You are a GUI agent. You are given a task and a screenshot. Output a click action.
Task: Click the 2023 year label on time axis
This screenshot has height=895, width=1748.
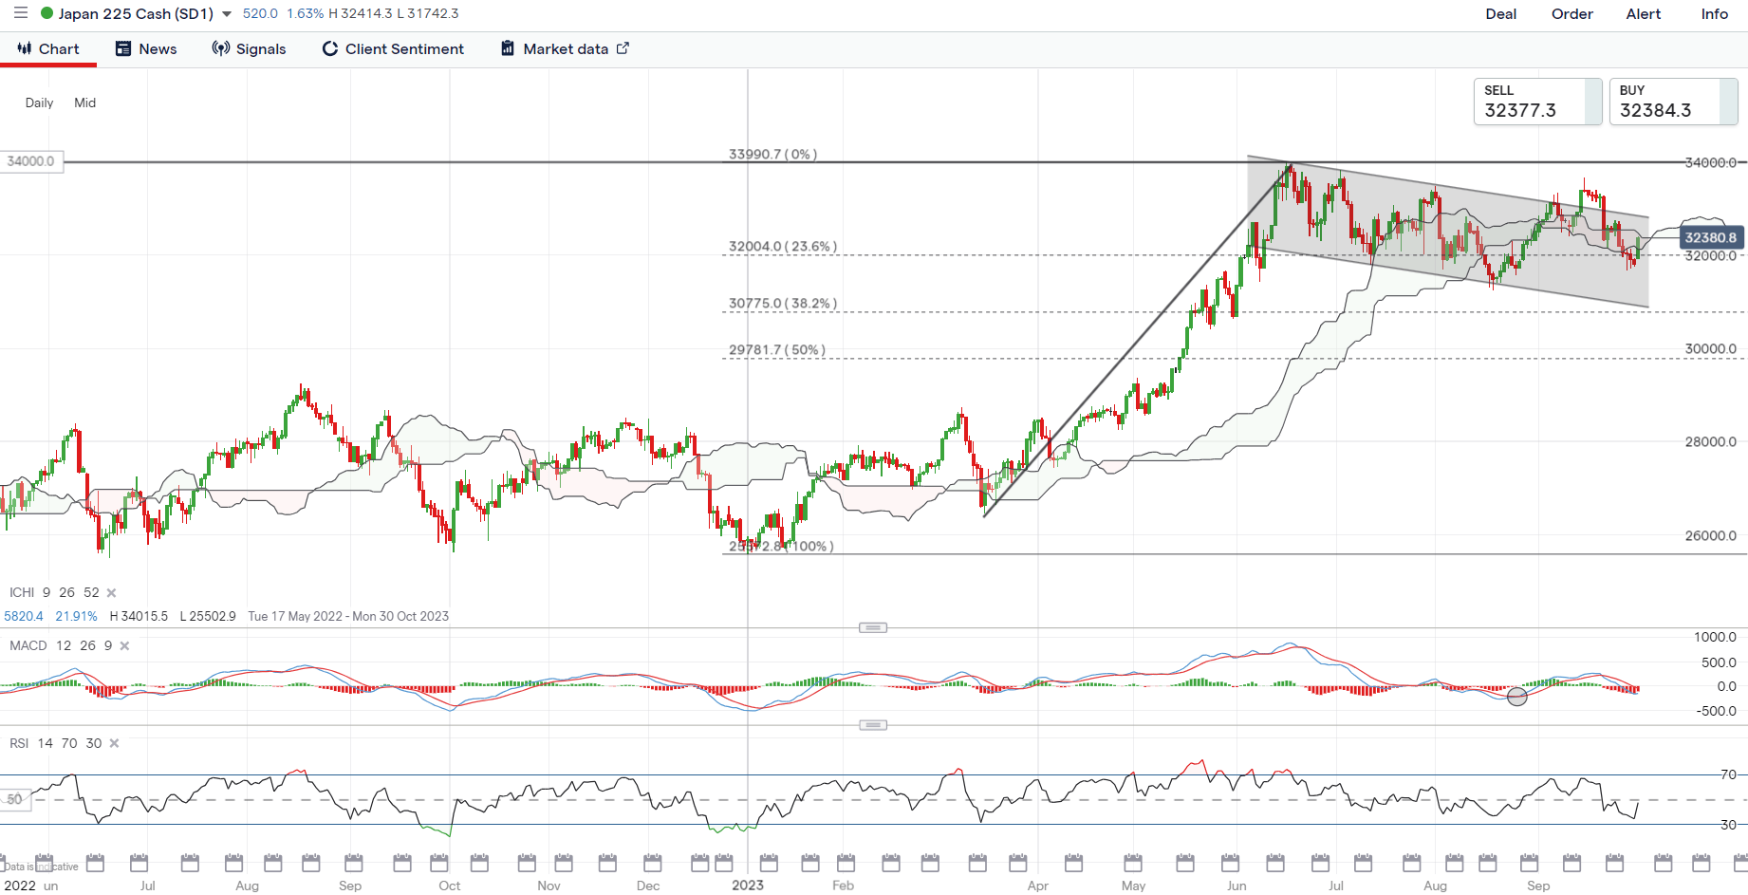pyautogui.click(x=748, y=886)
